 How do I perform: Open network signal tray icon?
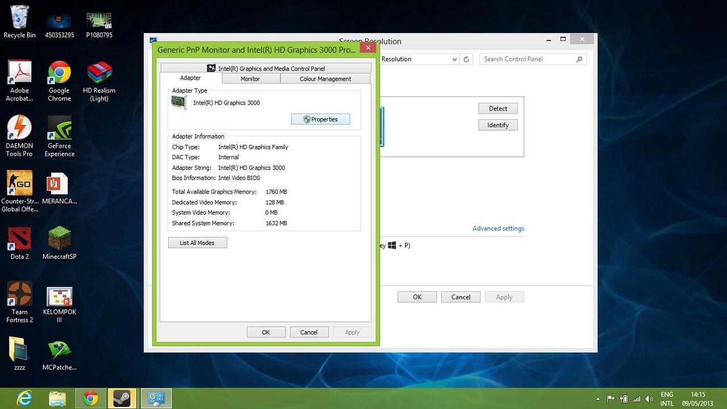(x=636, y=399)
